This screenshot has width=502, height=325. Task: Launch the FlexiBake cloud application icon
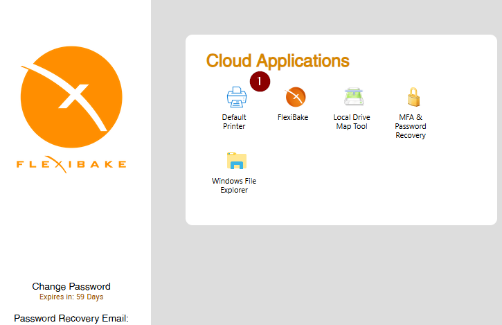click(296, 97)
